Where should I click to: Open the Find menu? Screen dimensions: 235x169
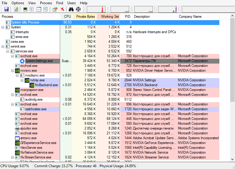pyautogui.click(x=60, y=3)
